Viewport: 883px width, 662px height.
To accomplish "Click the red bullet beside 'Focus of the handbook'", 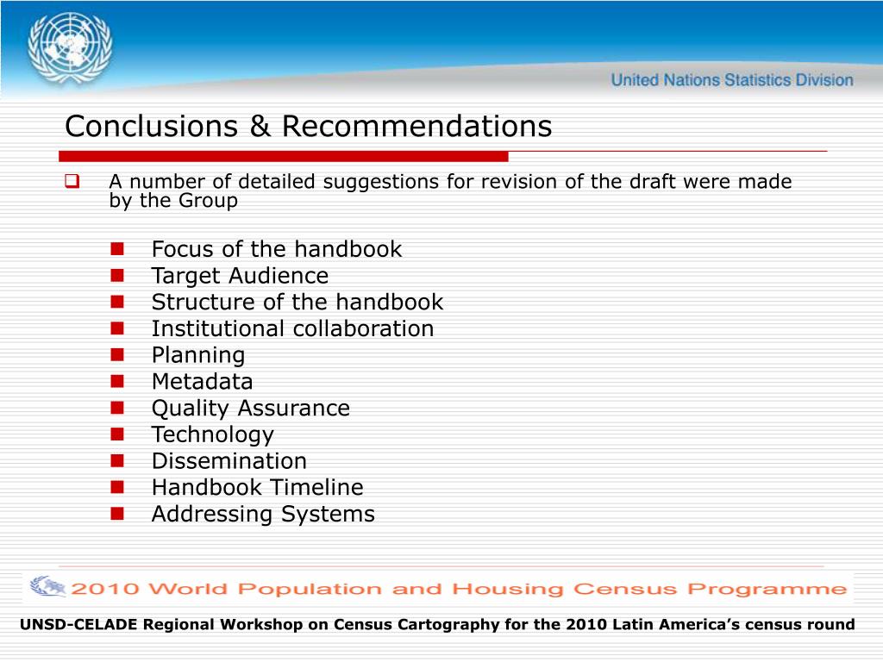I will coord(117,249).
